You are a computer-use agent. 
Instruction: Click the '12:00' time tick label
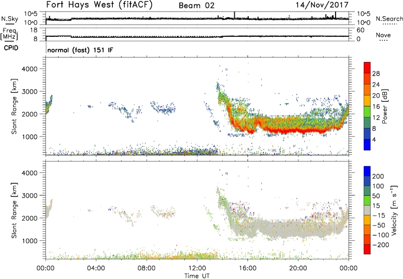pos(197,268)
